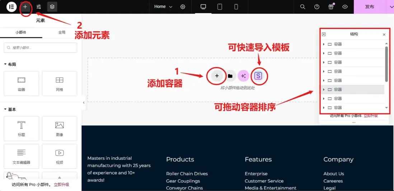This screenshot has height=191, width=394.
Task: Click the Enterprise footer link
Action: tap(256, 173)
